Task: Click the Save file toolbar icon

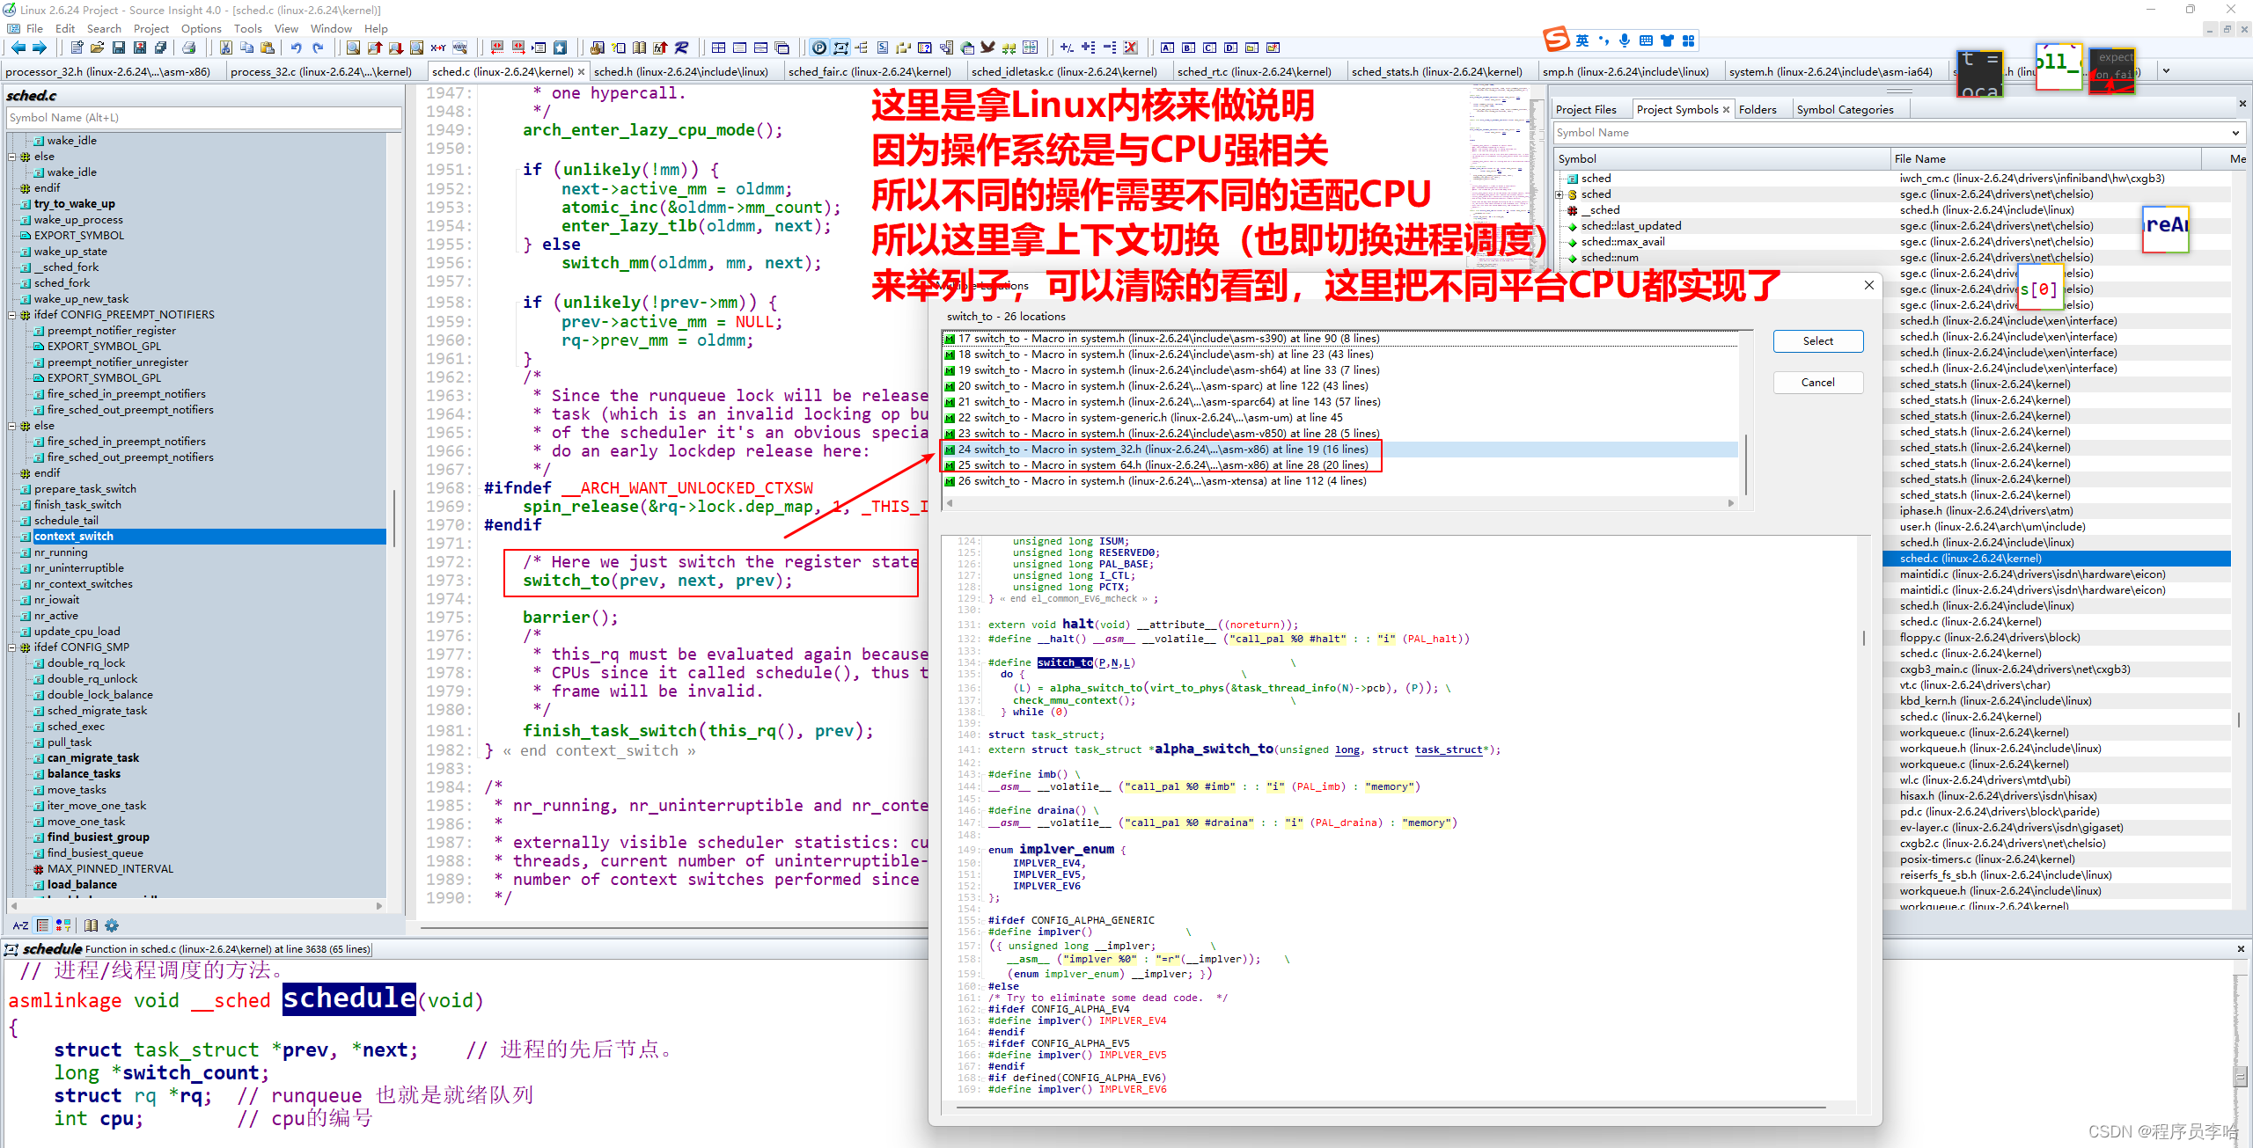Action: coord(119,48)
